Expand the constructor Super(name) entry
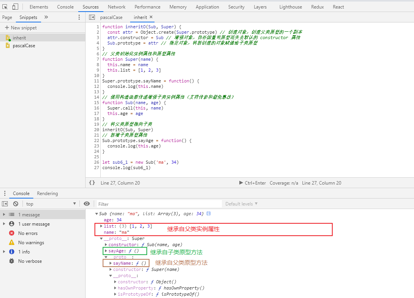 click(x=111, y=269)
